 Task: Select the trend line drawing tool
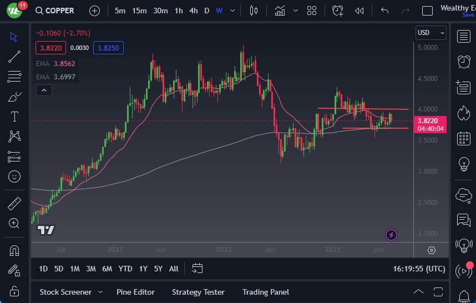[x=14, y=57]
